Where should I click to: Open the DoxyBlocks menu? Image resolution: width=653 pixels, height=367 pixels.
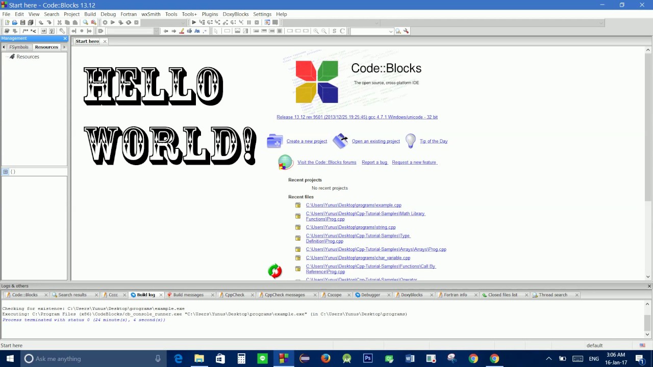pyautogui.click(x=236, y=14)
